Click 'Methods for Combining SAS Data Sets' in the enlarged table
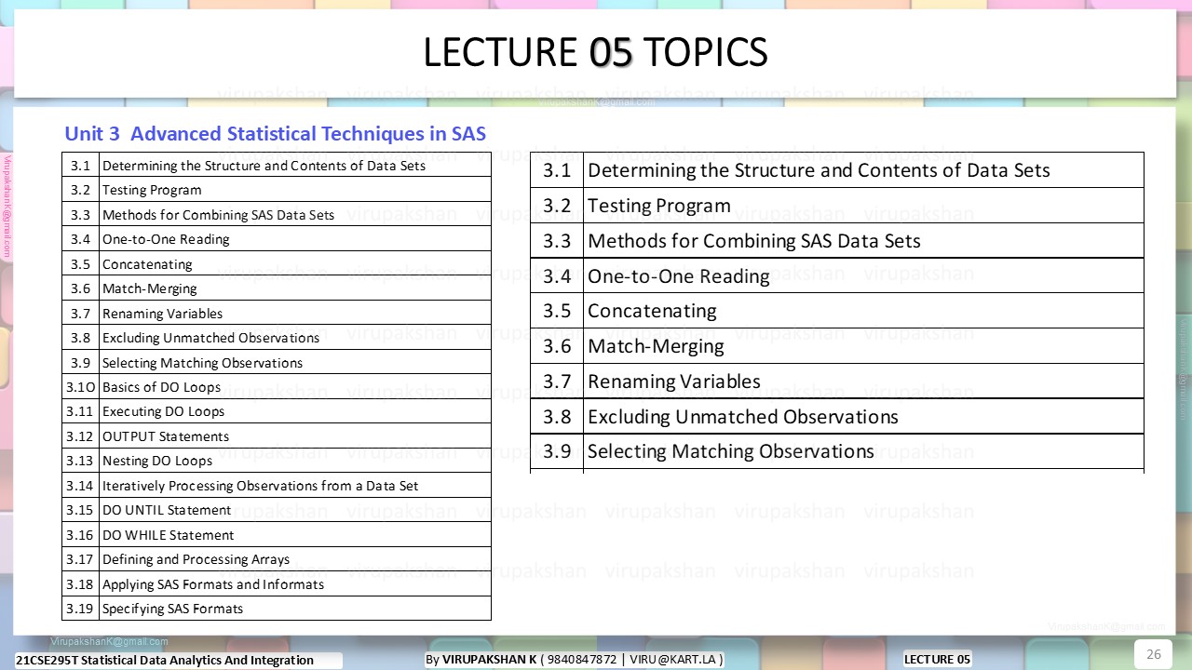The width and height of the screenshot is (1192, 670). coord(754,241)
